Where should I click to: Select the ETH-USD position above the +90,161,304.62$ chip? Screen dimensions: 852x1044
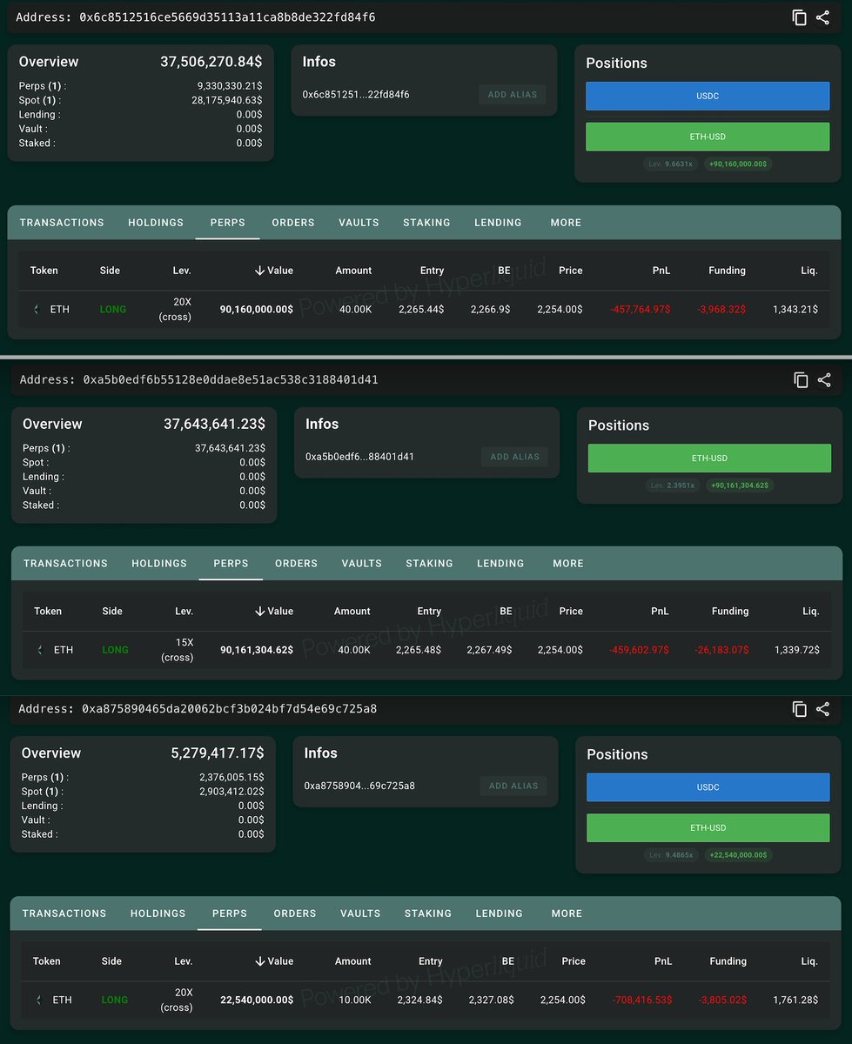[709, 458]
